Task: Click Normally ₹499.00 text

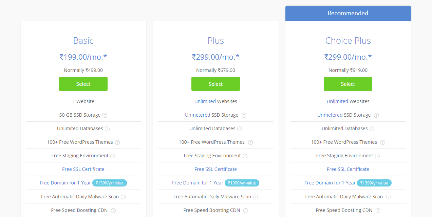Action: coord(83,70)
